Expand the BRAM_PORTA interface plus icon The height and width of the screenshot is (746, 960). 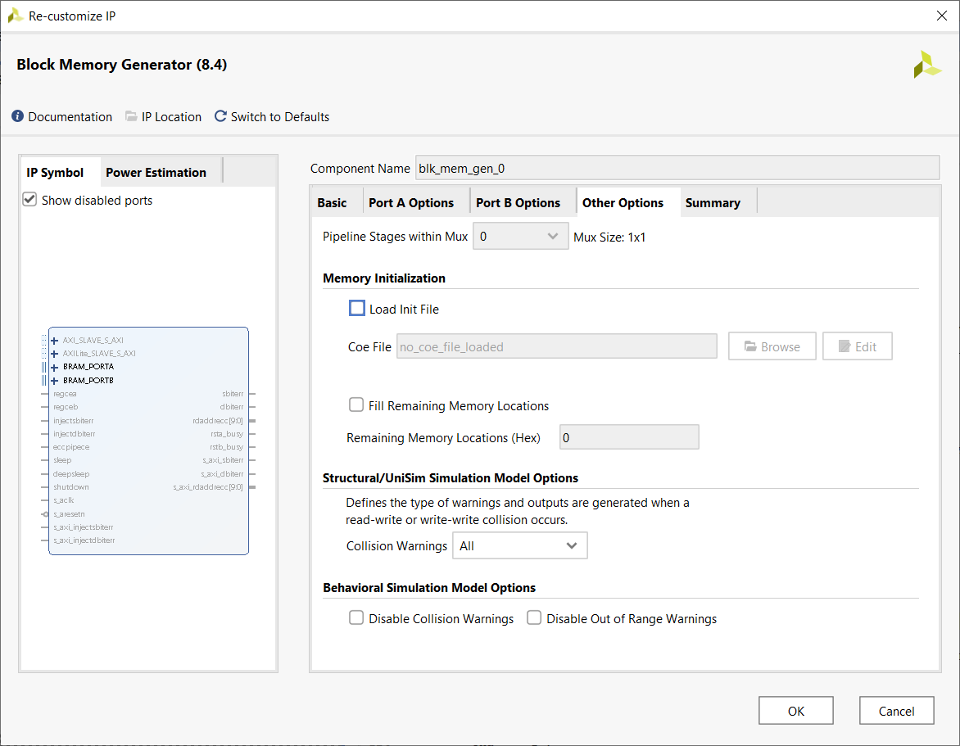click(55, 367)
